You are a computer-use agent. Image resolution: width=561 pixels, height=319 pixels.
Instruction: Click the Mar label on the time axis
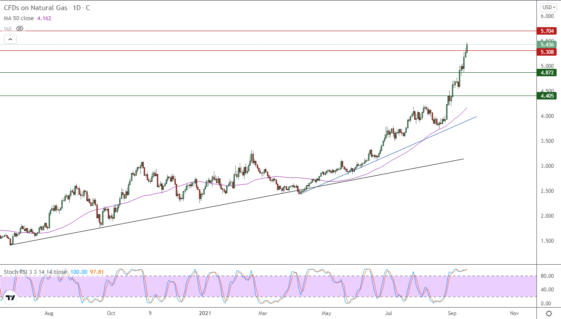pyautogui.click(x=263, y=313)
